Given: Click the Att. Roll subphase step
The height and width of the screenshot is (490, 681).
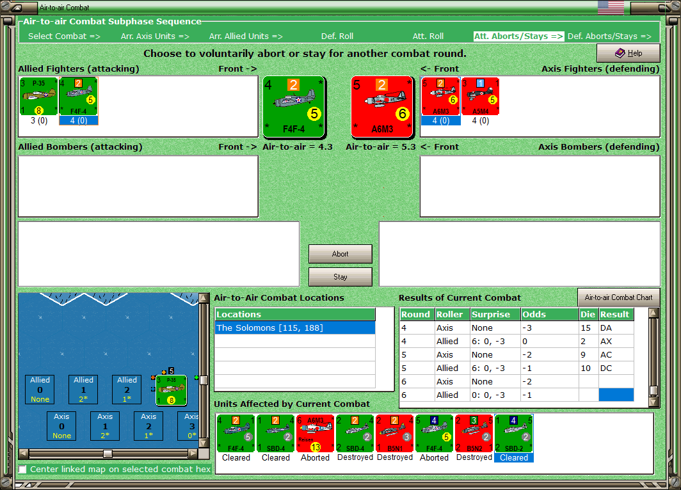Looking at the screenshot, I should 428,36.
